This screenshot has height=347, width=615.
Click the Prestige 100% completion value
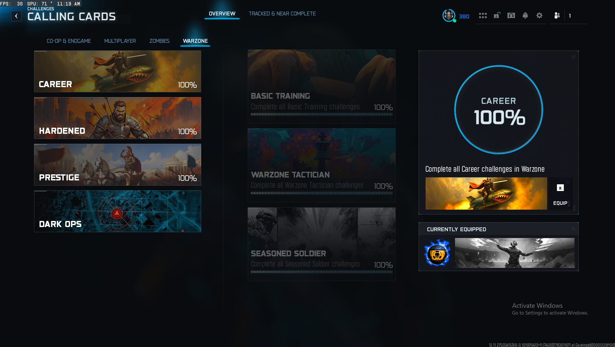coord(187,178)
